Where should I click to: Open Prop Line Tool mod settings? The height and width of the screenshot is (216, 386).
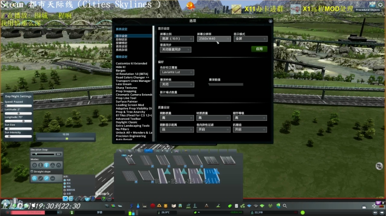[x=126, y=98]
